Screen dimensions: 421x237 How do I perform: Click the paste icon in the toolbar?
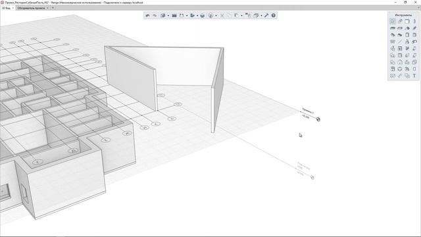point(236,16)
